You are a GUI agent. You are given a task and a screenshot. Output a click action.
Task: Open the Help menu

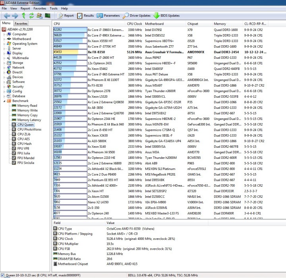tap(64, 8)
